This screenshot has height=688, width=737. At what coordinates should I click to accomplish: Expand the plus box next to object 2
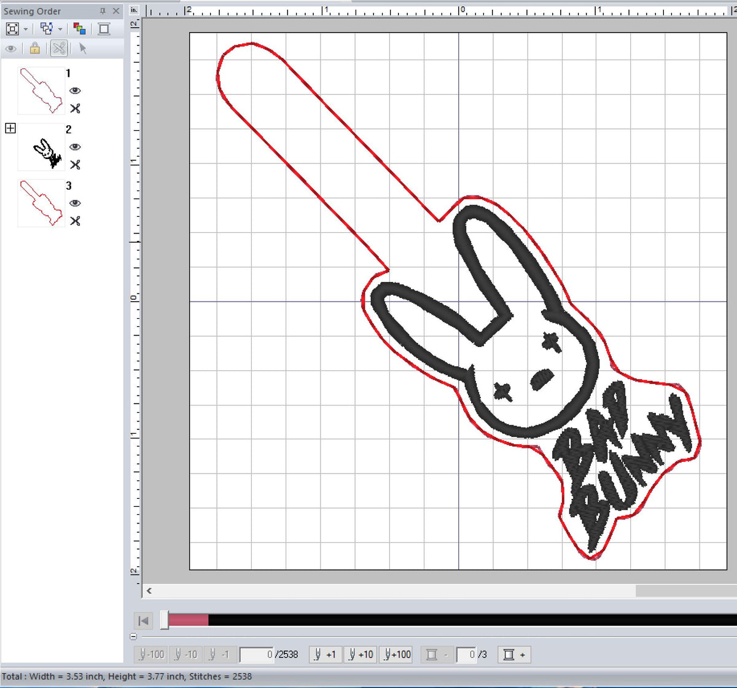[10, 128]
